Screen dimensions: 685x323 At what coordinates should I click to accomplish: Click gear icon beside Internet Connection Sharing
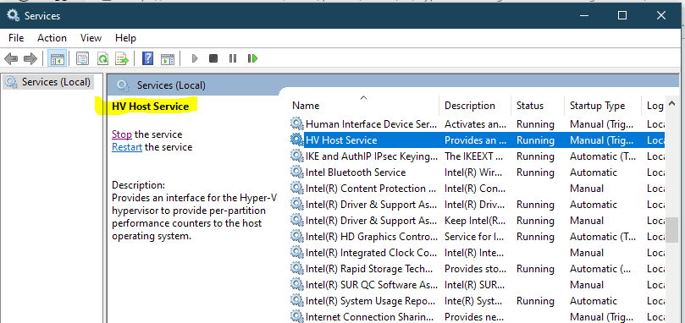(296, 316)
